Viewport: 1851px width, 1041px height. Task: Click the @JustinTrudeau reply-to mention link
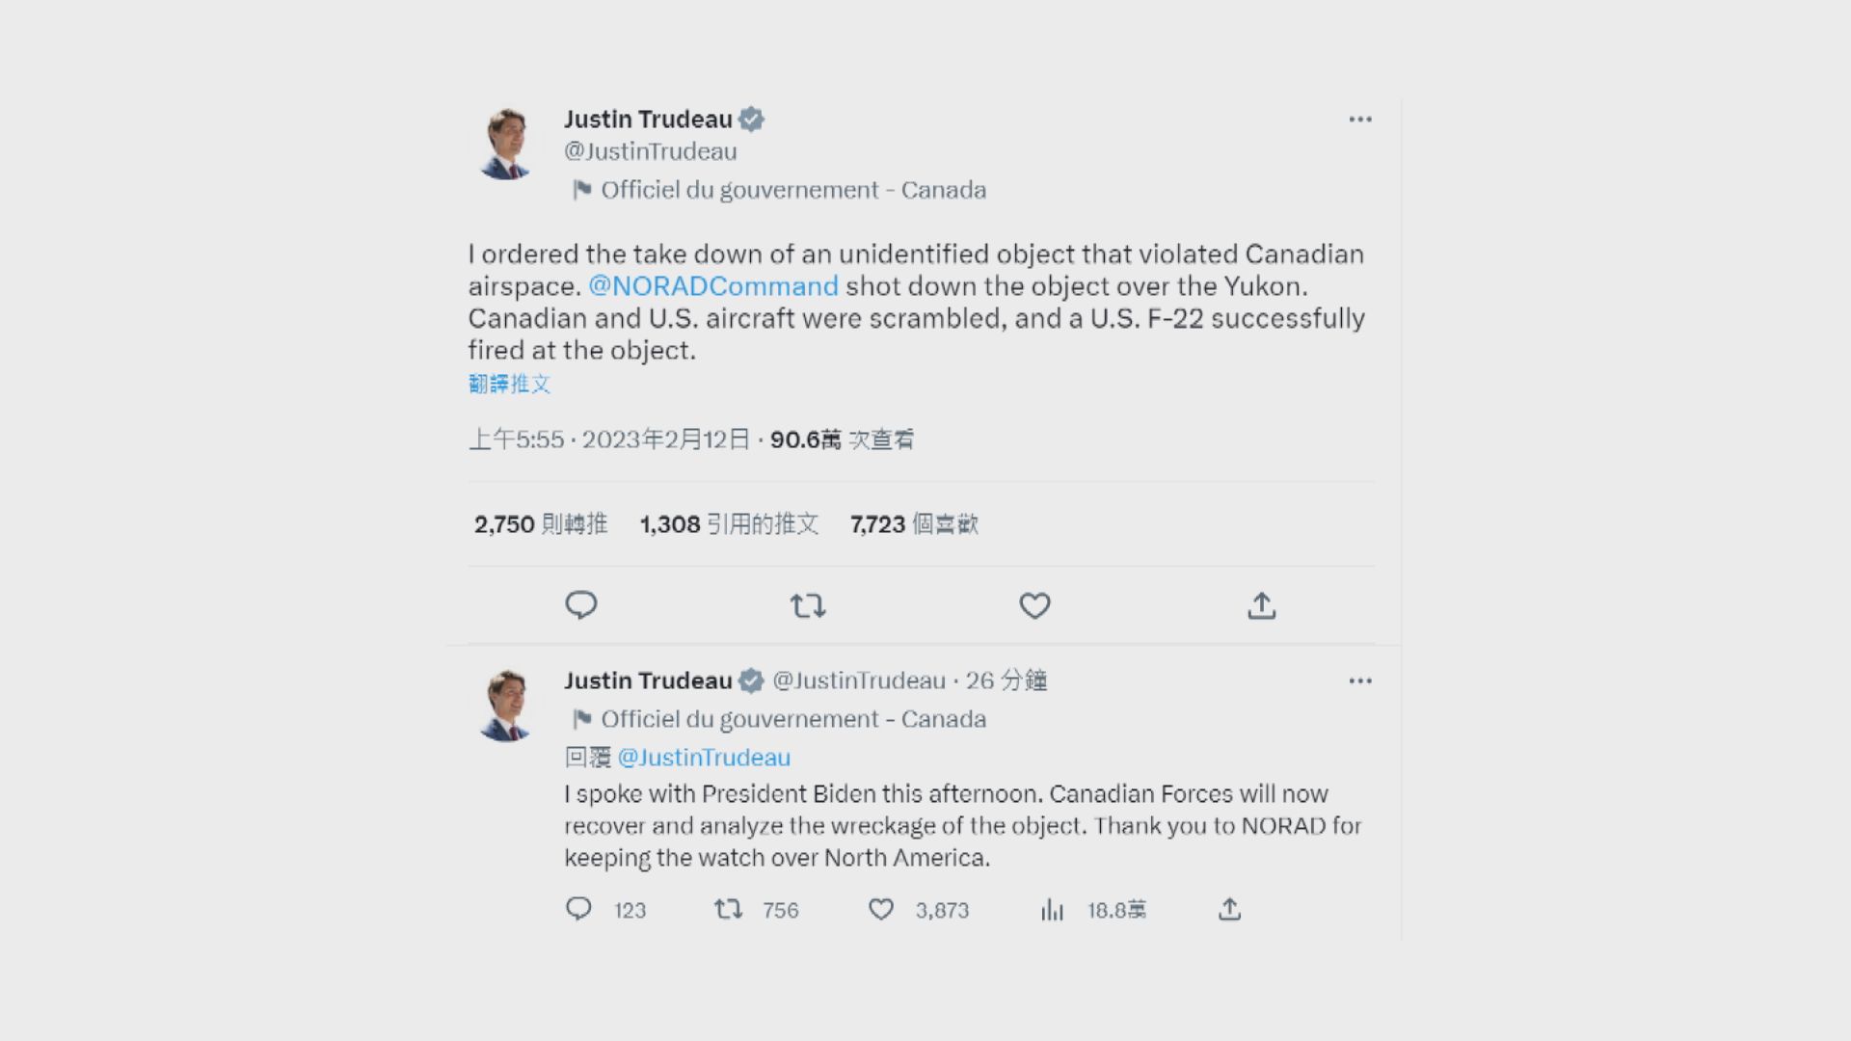704,758
